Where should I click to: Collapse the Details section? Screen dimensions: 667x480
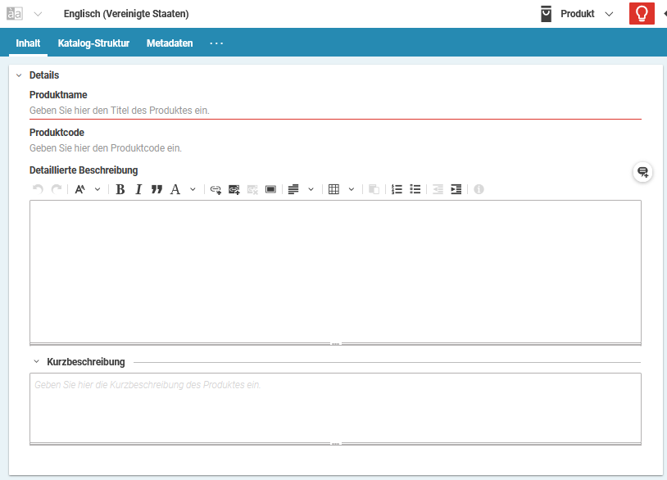pos(19,75)
